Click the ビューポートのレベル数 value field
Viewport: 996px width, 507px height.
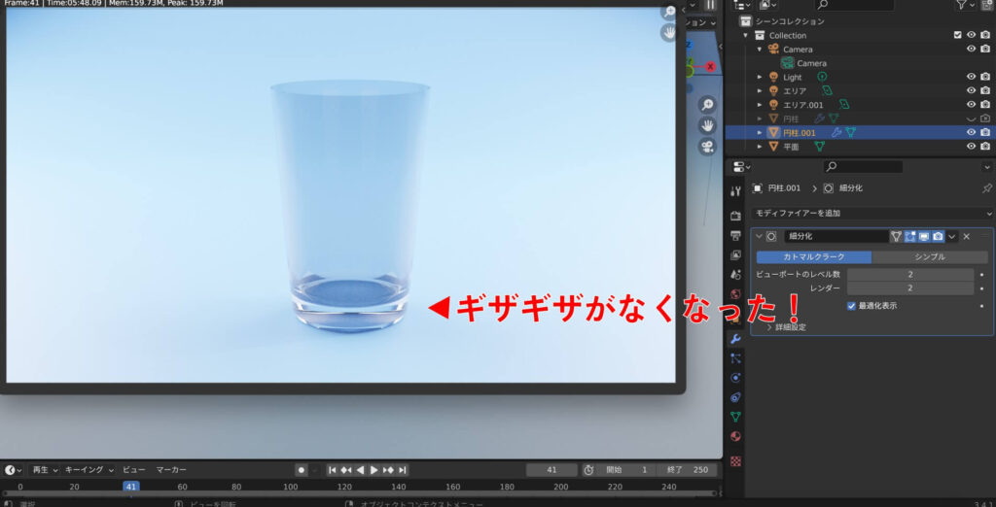pos(910,275)
